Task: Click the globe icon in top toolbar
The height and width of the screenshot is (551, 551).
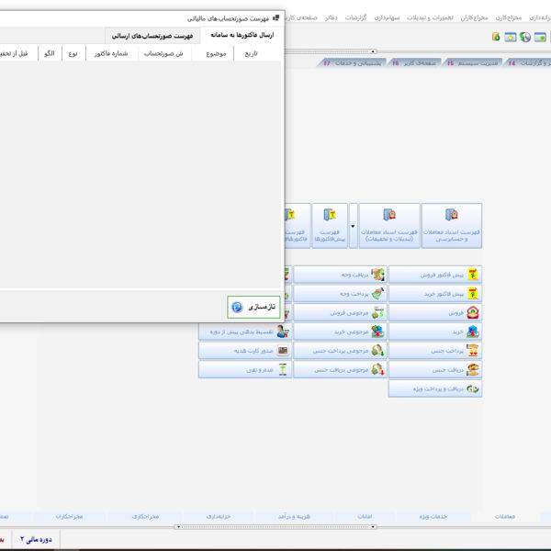Action: 524,37
